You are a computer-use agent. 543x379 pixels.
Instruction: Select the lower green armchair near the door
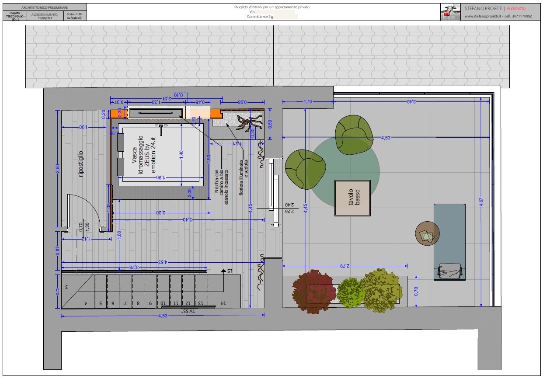(305, 169)
